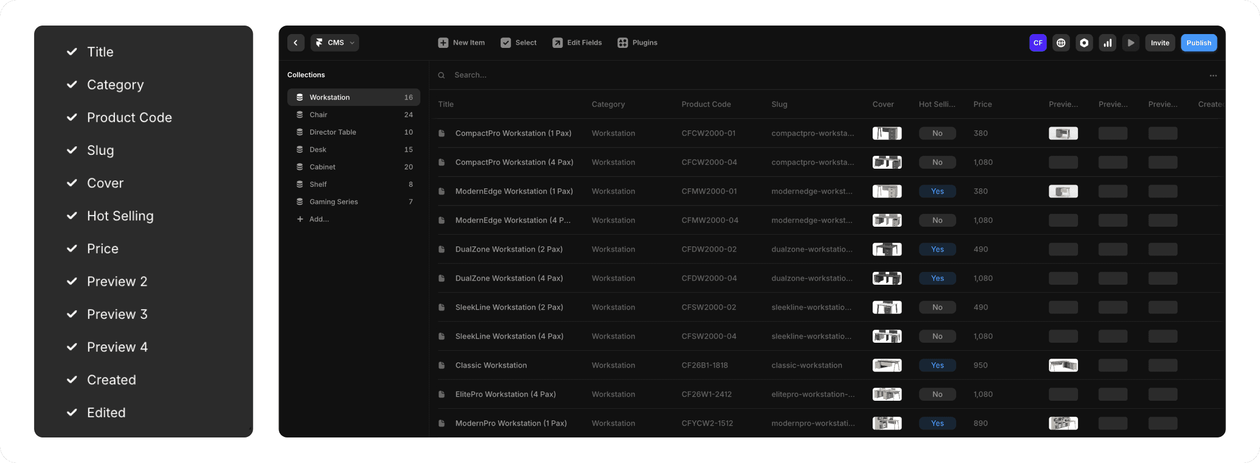Open the Plugins menu
This screenshot has width=1260, height=463.
coord(637,43)
